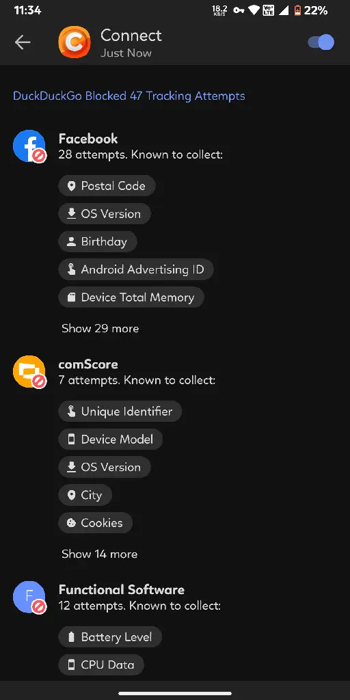Select the Android Advertising ID chip
This screenshot has height=700, width=350.
136,269
